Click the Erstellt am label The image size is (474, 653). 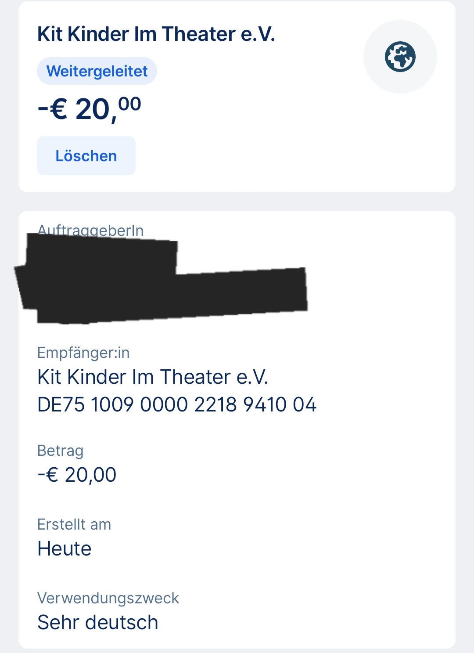coord(74,524)
